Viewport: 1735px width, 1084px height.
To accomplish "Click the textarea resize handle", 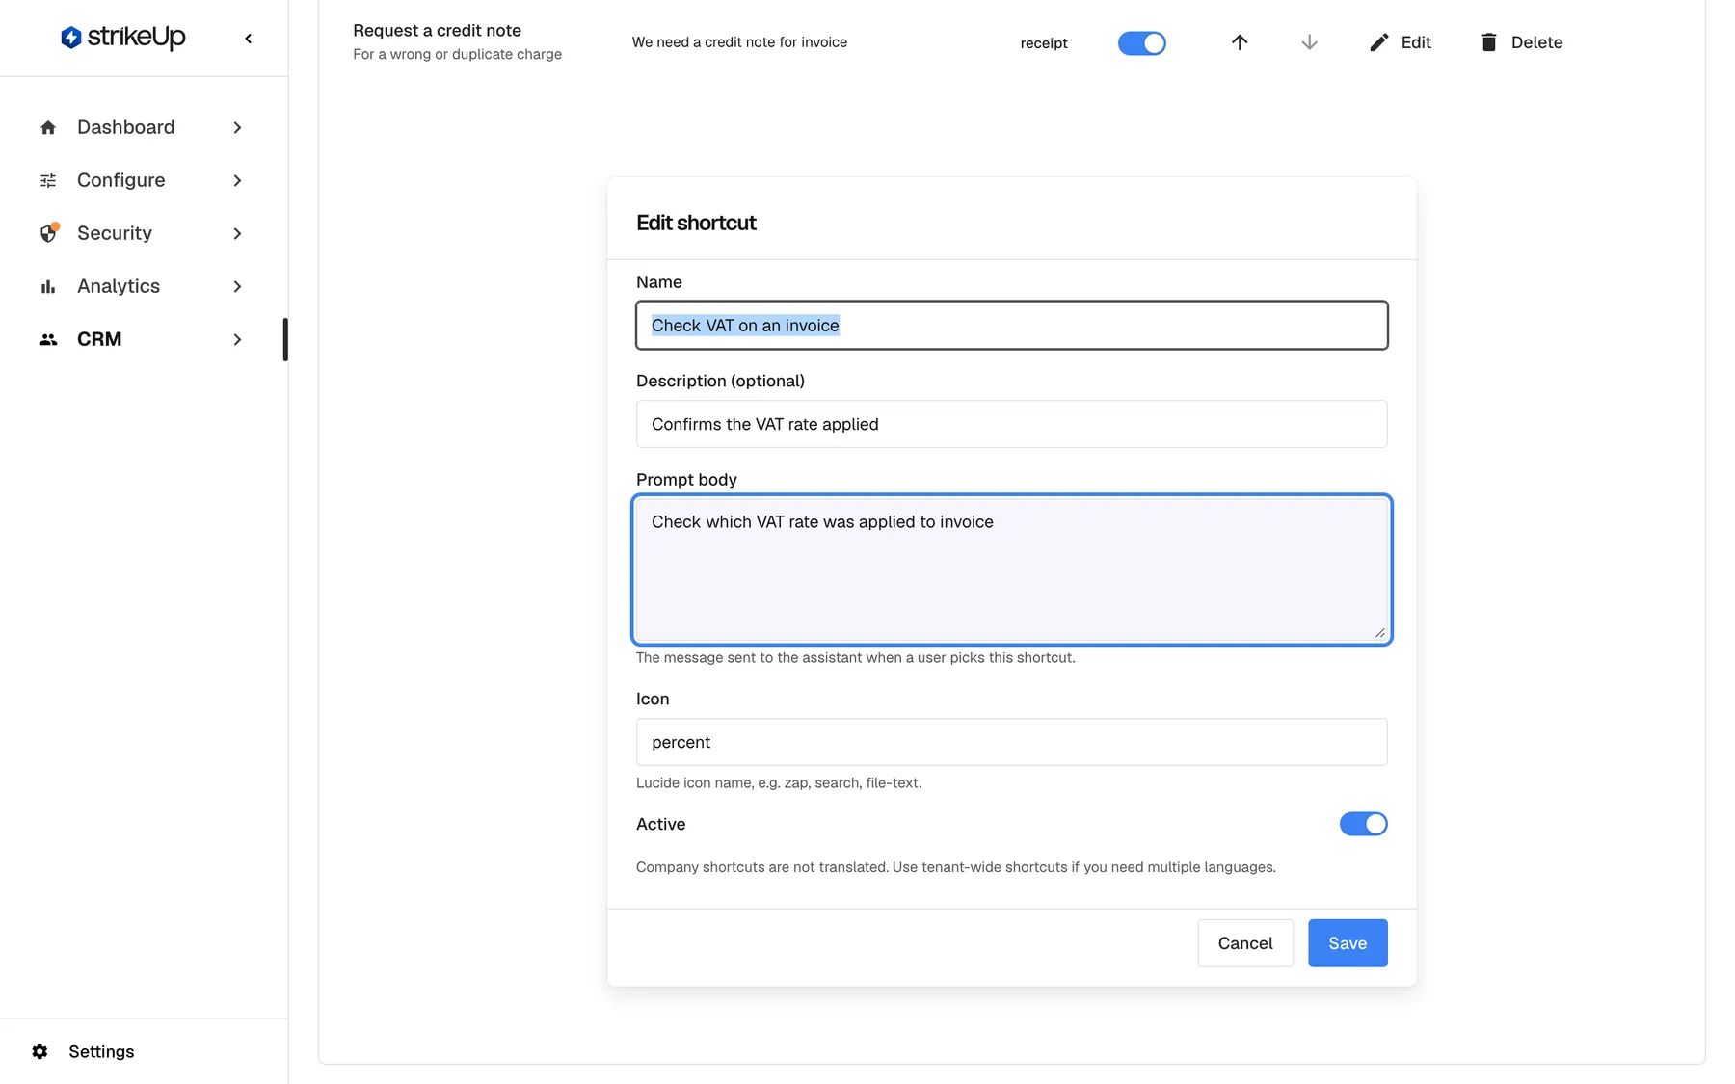I will coord(1380,633).
